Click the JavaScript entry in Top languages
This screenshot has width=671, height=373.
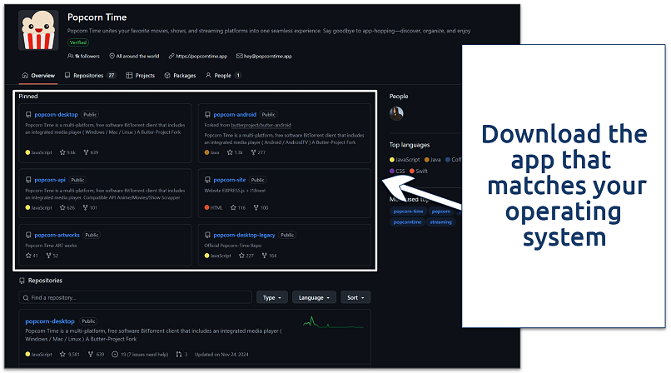(405, 159)
